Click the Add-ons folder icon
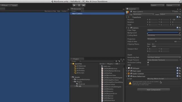 102,66
